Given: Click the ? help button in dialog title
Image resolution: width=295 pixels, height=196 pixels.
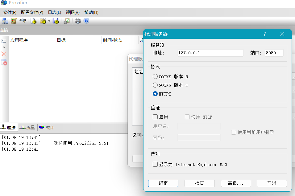Looking at the screenshot, I should 265,34.
